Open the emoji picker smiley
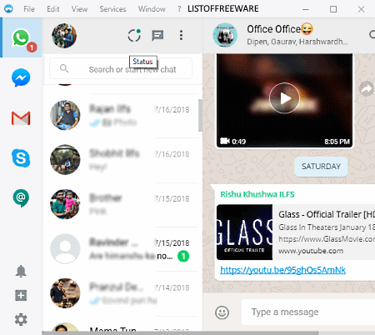Image resolution: width=375 pixels, height=335 pixels. click(x=222, y=312)
